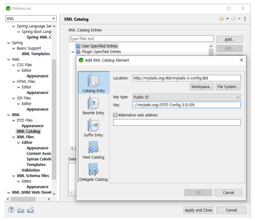Clear the XML search filter
The image size is (255, 221).
pyautogui.click(x=53, y=19)
